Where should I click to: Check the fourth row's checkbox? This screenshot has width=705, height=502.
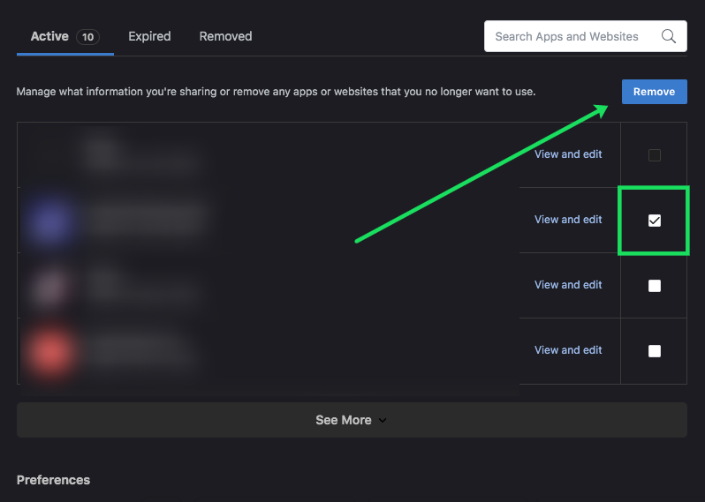(655, 351)
